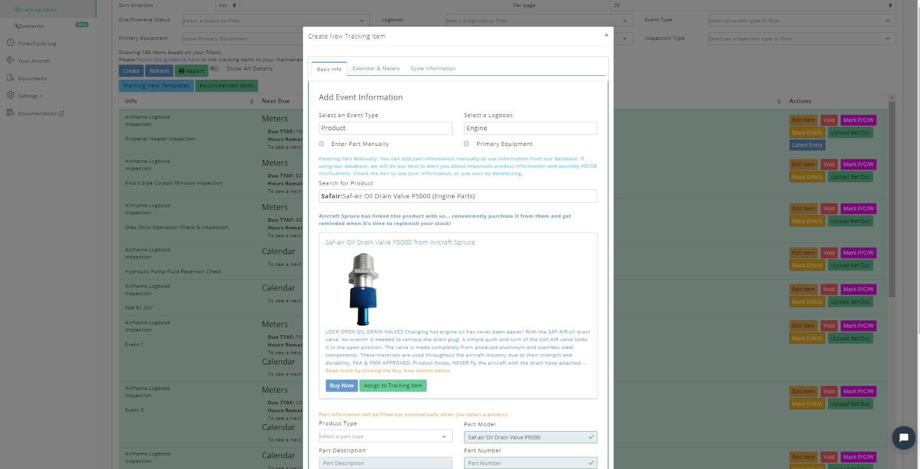Open Documentation external link icon
The height and width of the screenshot is (469, 920).
point(62,114)
